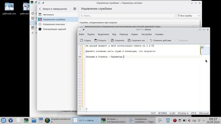The height and width of the screenshot is (124, 221).
Task: Open the Wi-Fi network tray icon
Action: [199, 121]
